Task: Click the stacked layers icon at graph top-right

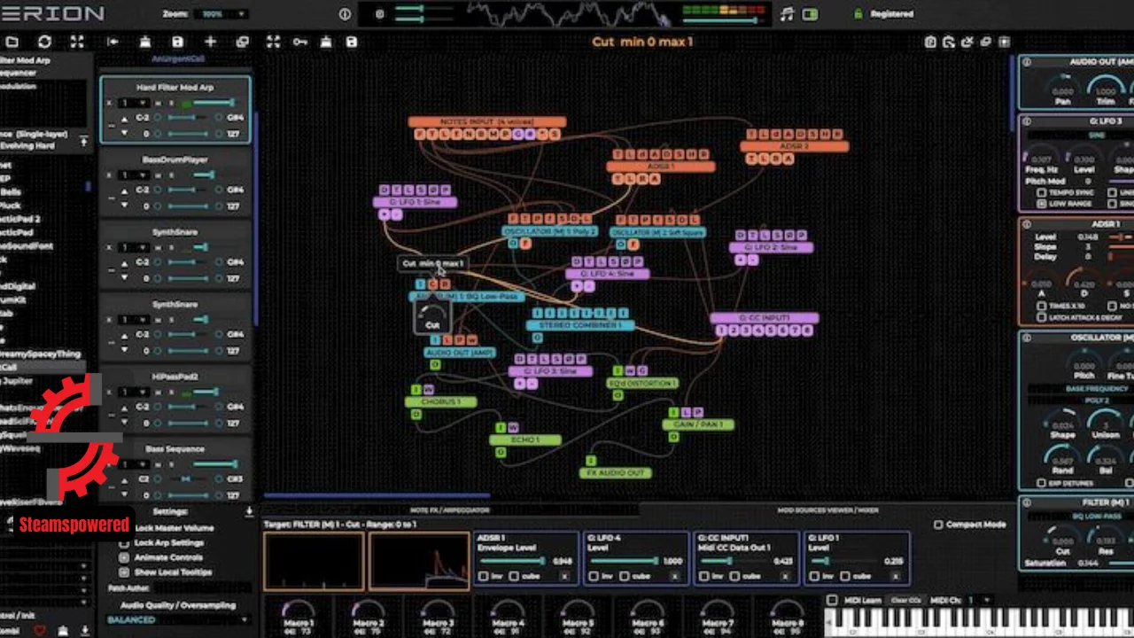Action: (986, 42)
